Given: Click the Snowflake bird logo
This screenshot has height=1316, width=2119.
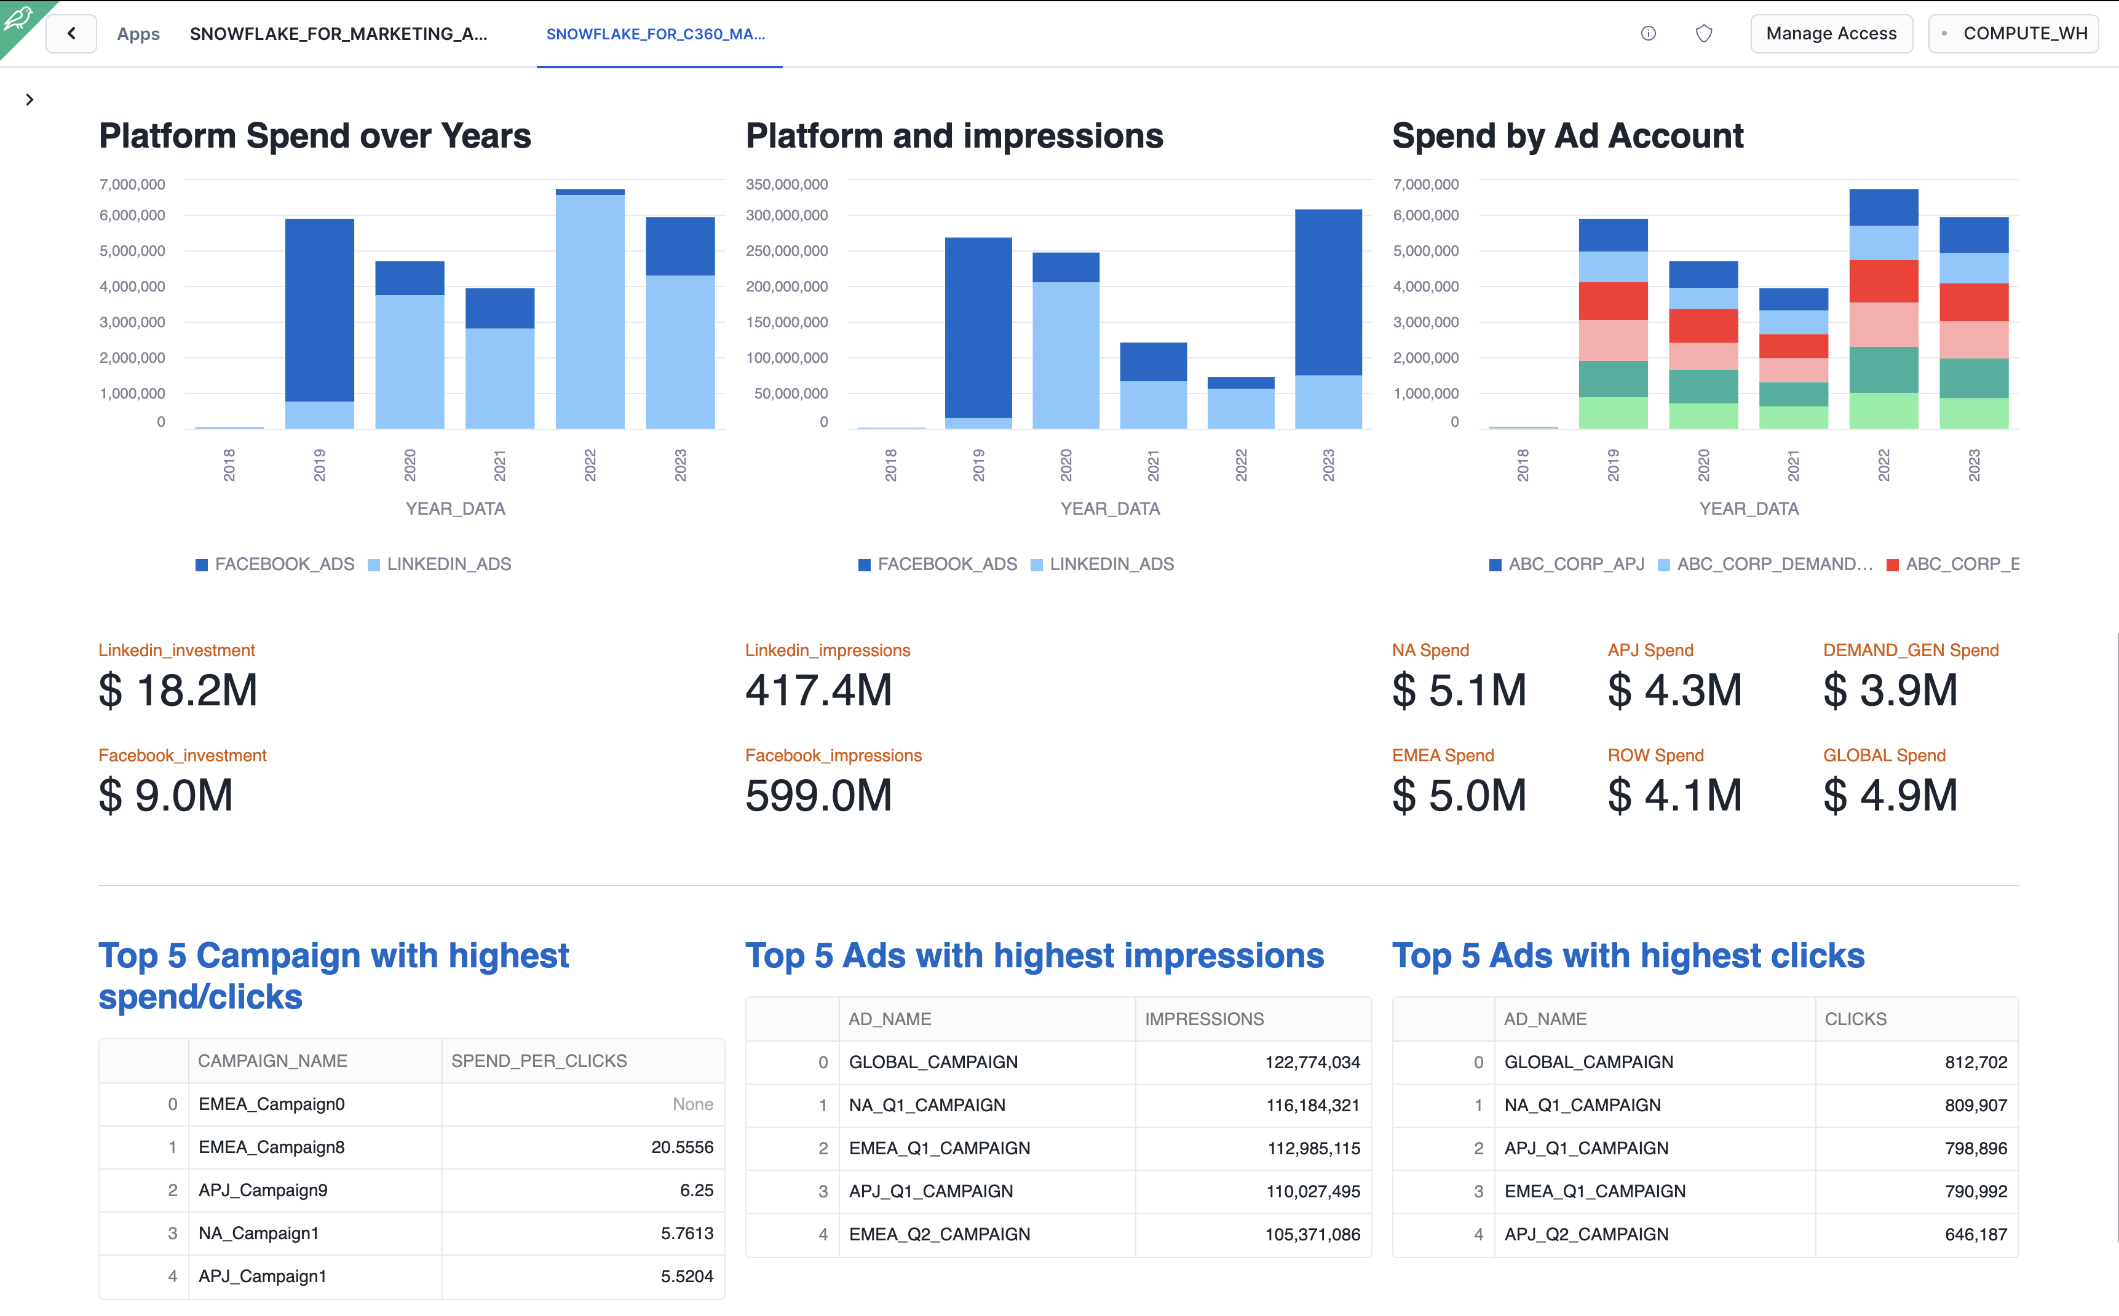Looking at the screenshot, I should [x=17, y=17].
